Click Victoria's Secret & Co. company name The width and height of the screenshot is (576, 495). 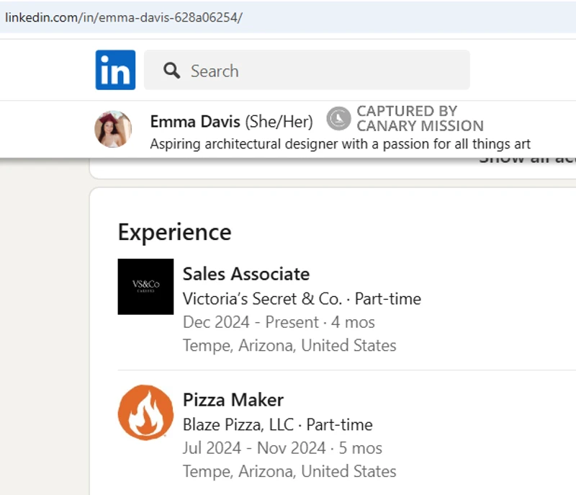tap(262, 298)
